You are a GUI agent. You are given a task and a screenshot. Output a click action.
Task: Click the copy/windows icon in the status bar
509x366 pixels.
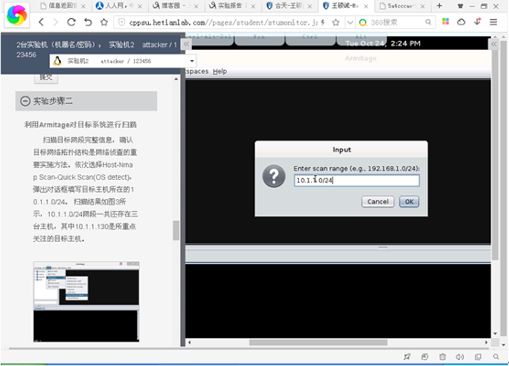[478, 357]
